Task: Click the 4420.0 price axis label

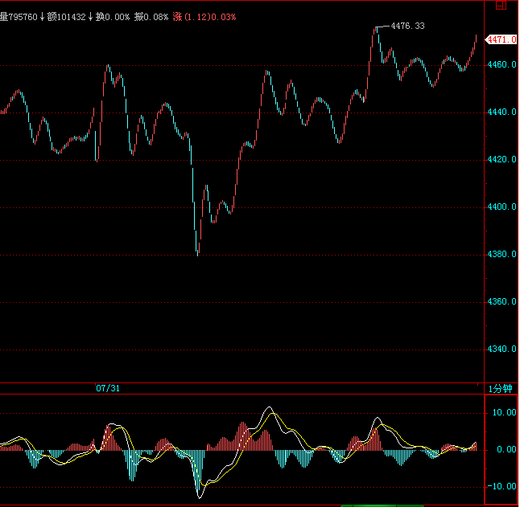Action: 502,160
